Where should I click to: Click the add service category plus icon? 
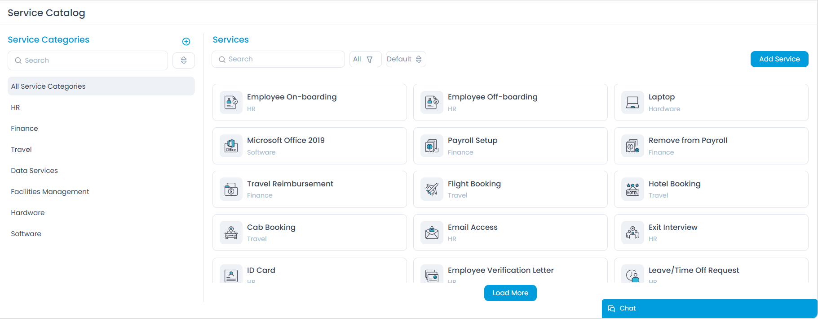click(x=186, y=42)
